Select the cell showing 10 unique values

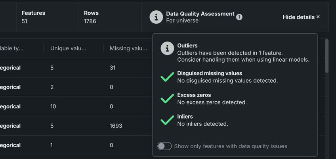coord(53,106)
